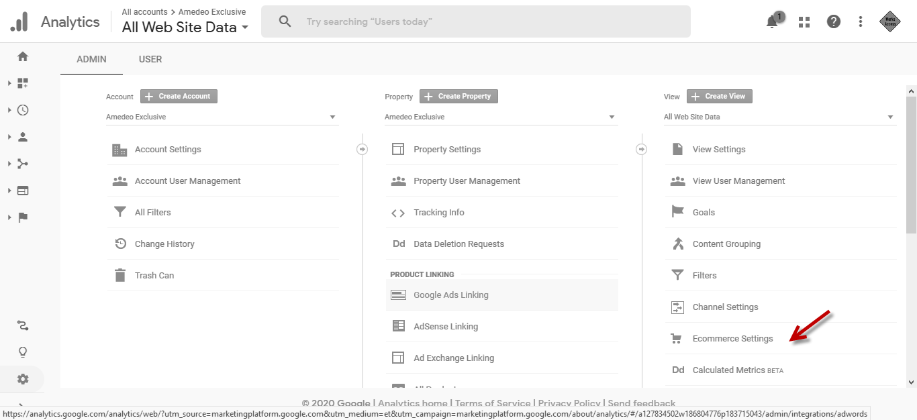Click the Home icon in left sidebar
Screen dimensions: 917x420
23,56
